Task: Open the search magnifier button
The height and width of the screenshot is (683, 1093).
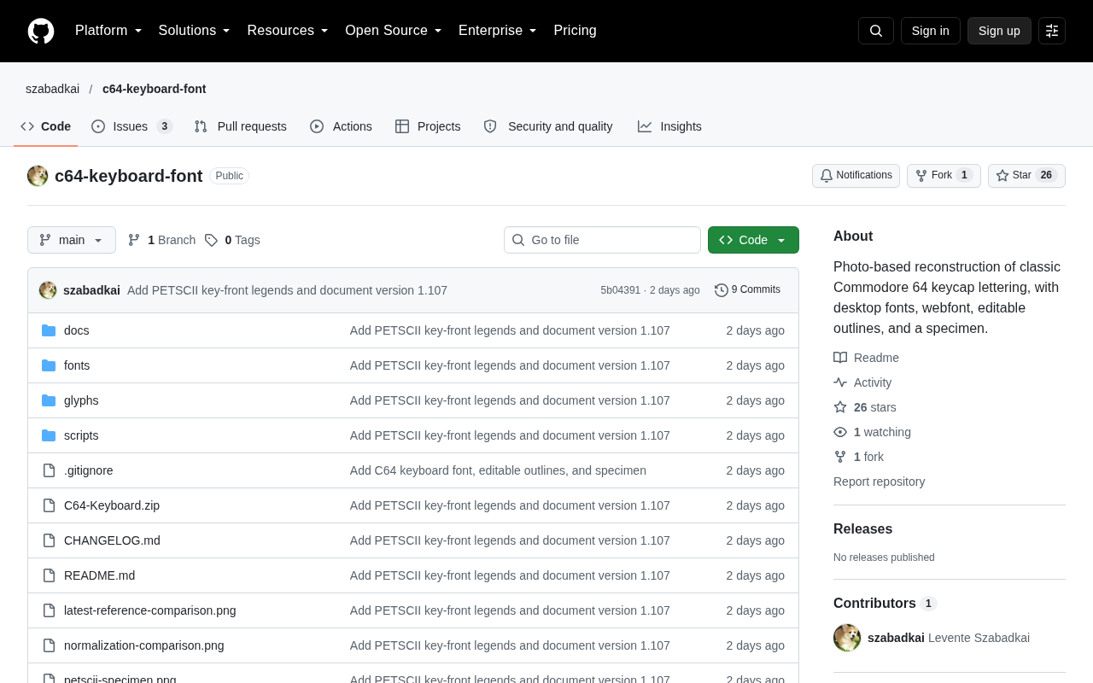Action: click(x=876, y=31)
